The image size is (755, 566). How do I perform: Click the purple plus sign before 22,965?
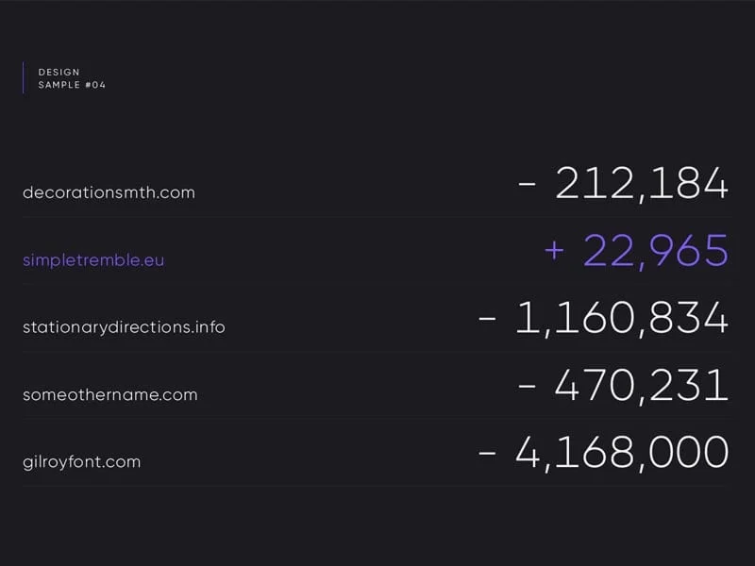(x=554, y=252)
